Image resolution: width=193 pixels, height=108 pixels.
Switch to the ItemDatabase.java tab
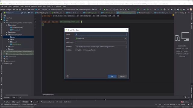[162, 13]
